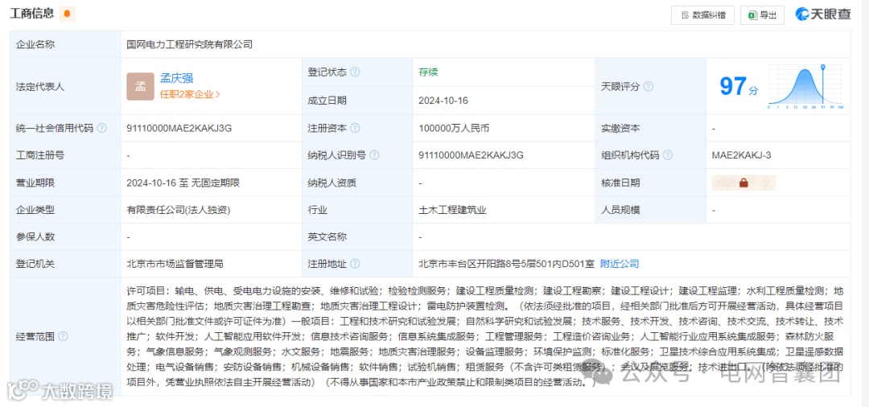Click the business scope paragraph starting 许可项目
869x407 pixels.
point(485,336)
